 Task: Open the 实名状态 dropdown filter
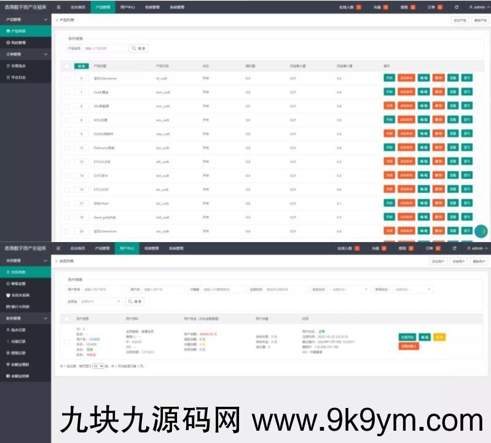(x=348, y=289)
